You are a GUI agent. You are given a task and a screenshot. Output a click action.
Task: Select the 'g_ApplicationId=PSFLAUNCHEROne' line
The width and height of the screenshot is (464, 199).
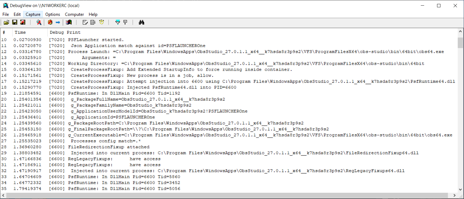229,117
